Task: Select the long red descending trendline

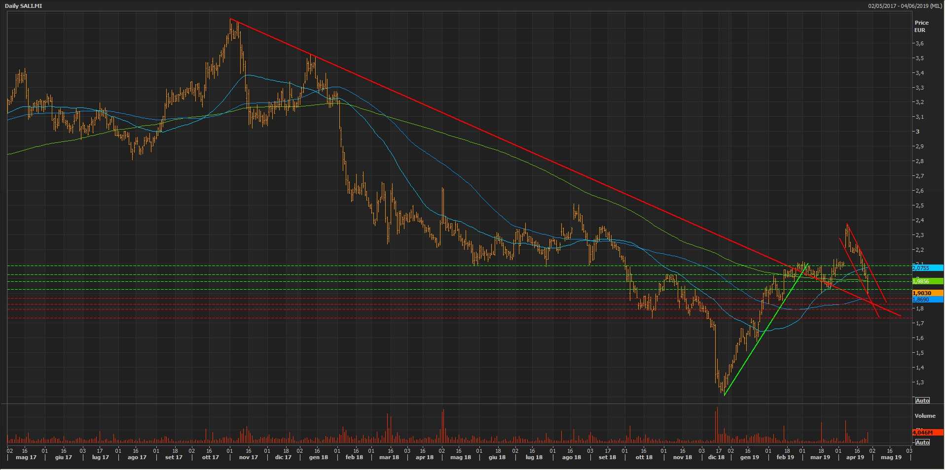Action: pos(493,137)
